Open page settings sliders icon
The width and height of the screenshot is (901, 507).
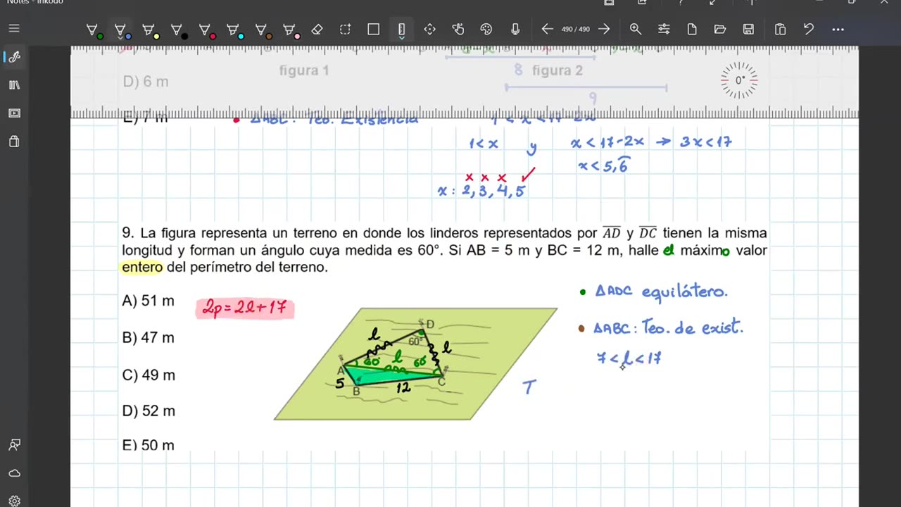tap(664, 30)
